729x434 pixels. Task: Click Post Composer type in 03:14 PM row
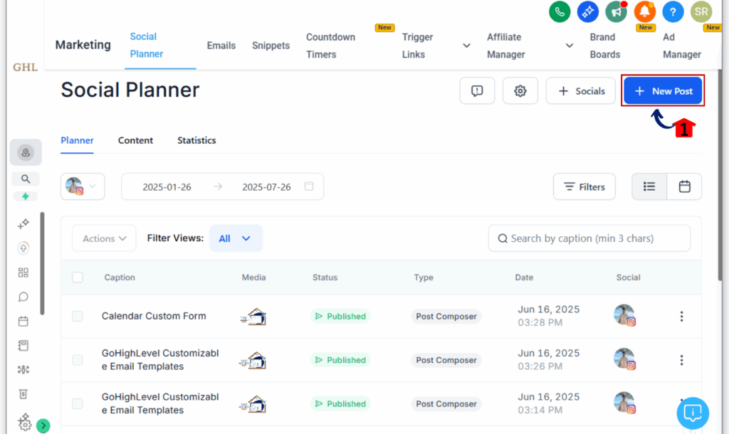tap(446, 404)
